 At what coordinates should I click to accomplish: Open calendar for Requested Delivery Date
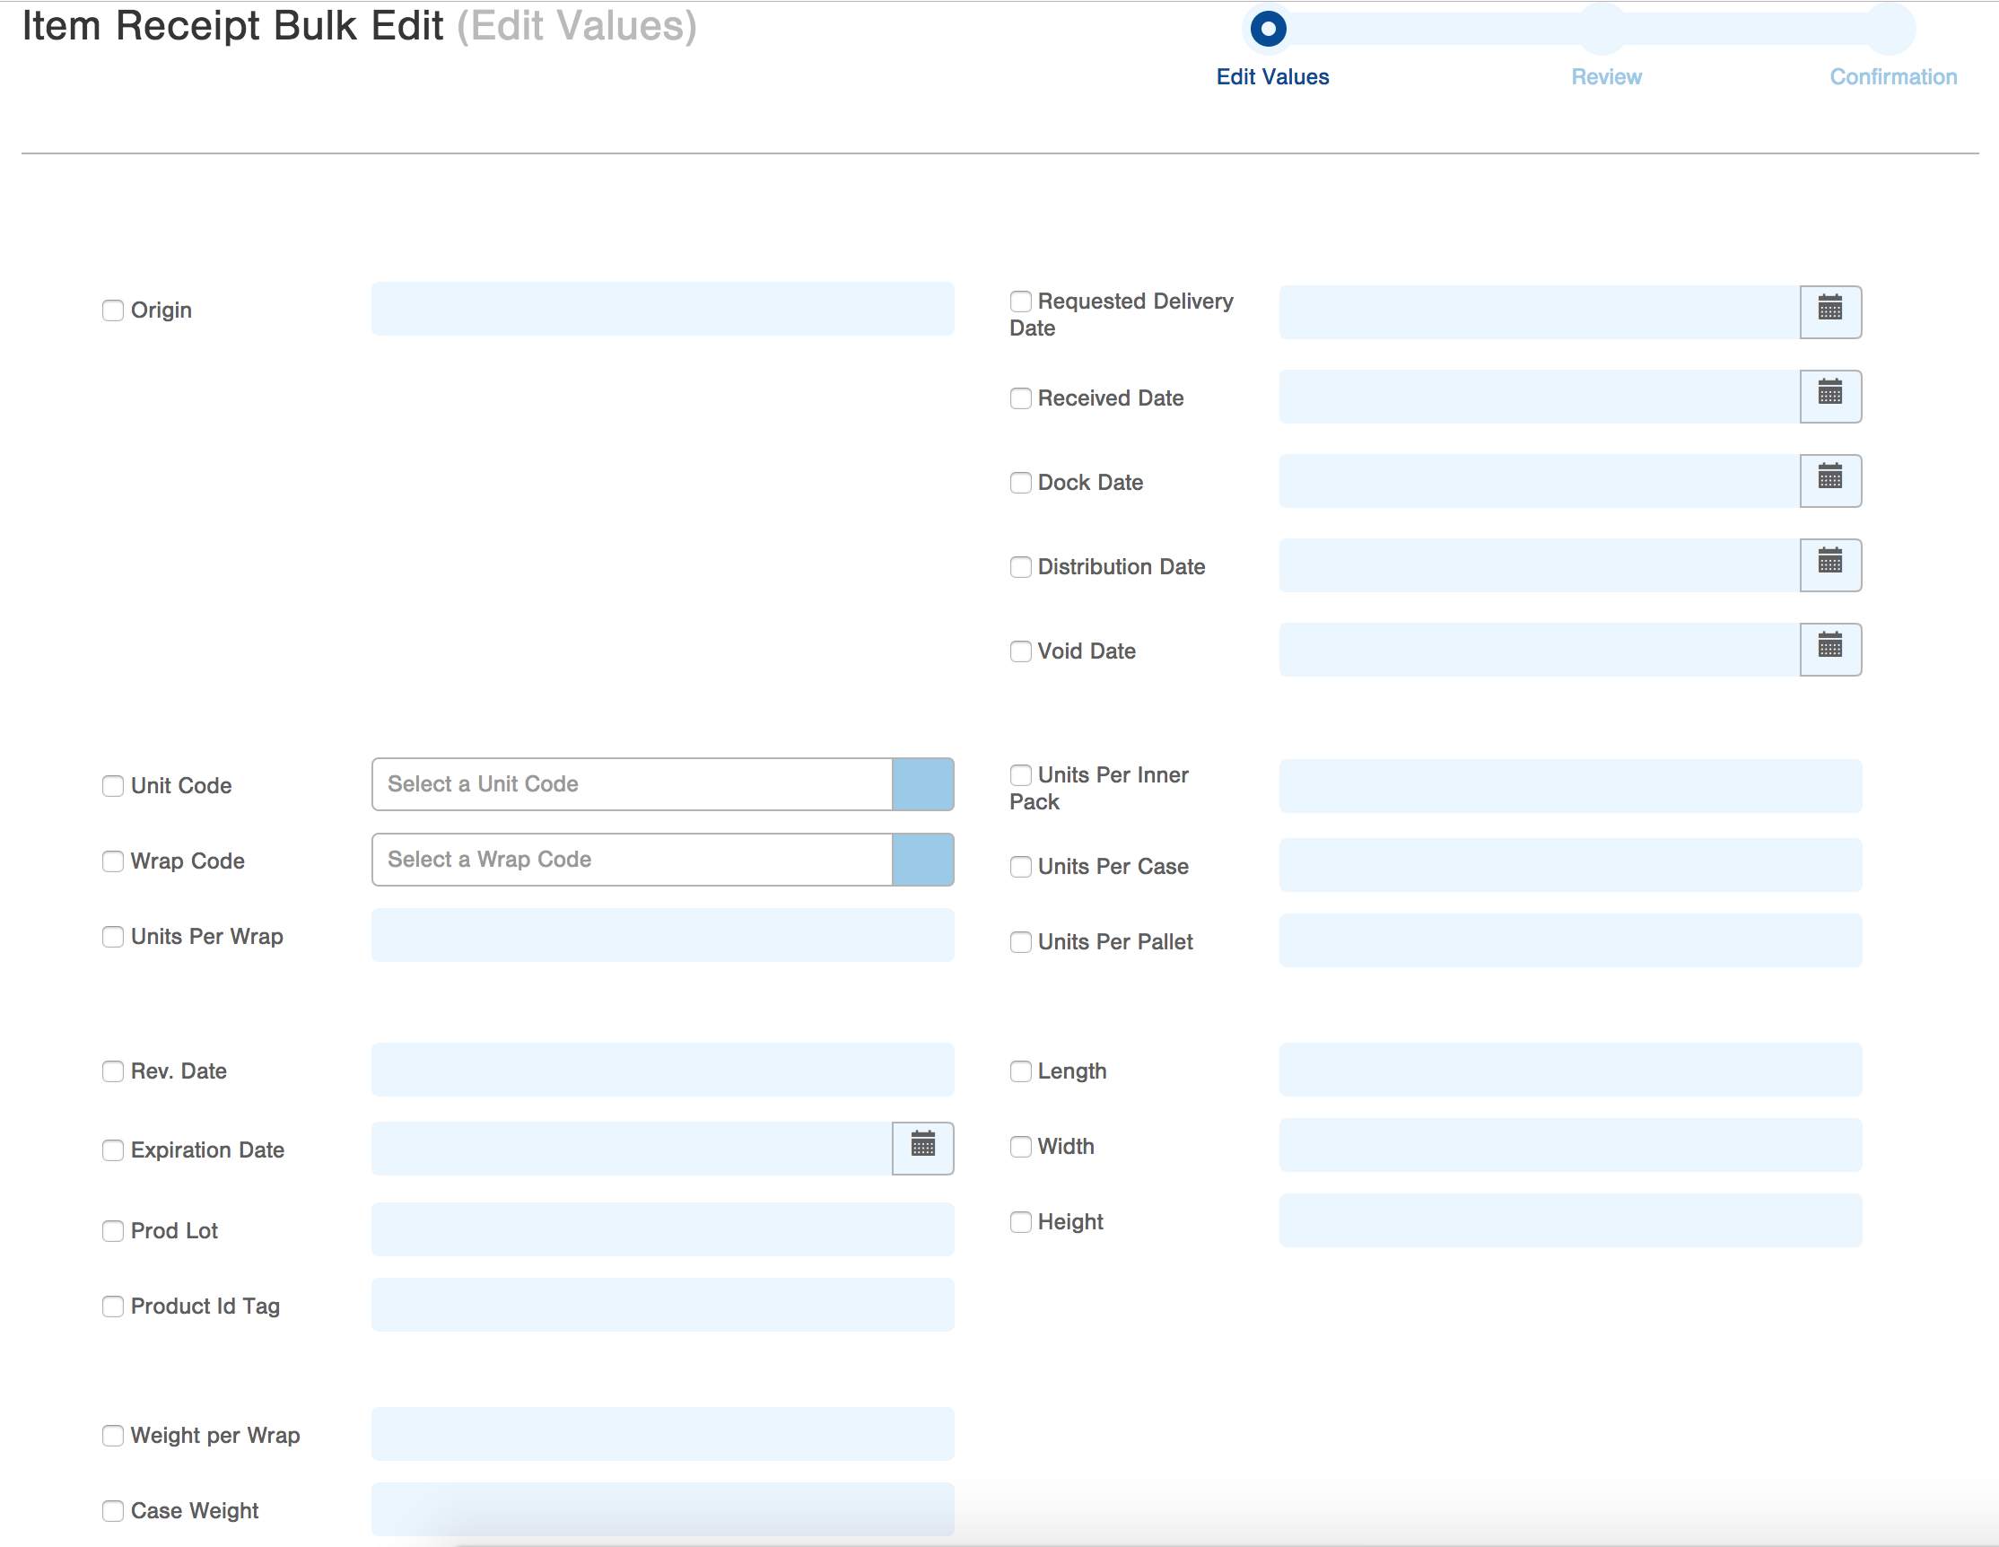tap(1829, 311)
